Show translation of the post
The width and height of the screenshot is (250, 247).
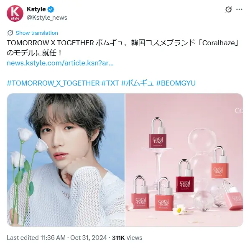37,33
